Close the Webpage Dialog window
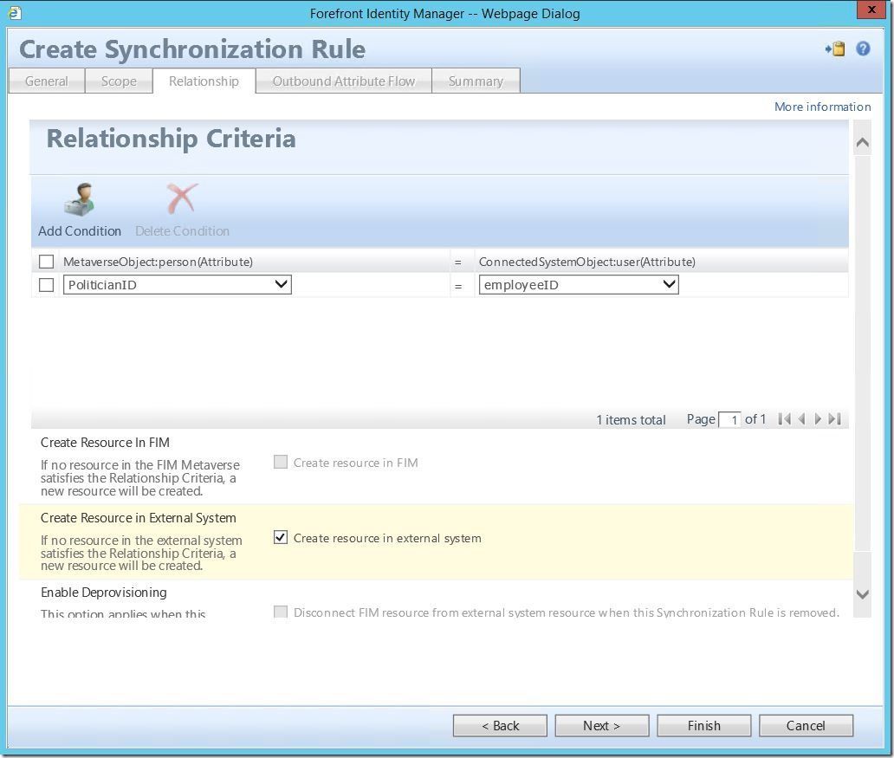Viewport: 894px width, 758px height. coord(871,10)
